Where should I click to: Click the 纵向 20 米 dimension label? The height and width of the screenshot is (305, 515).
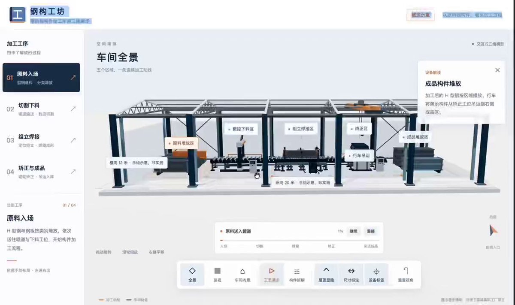click(x=303, y=182)
